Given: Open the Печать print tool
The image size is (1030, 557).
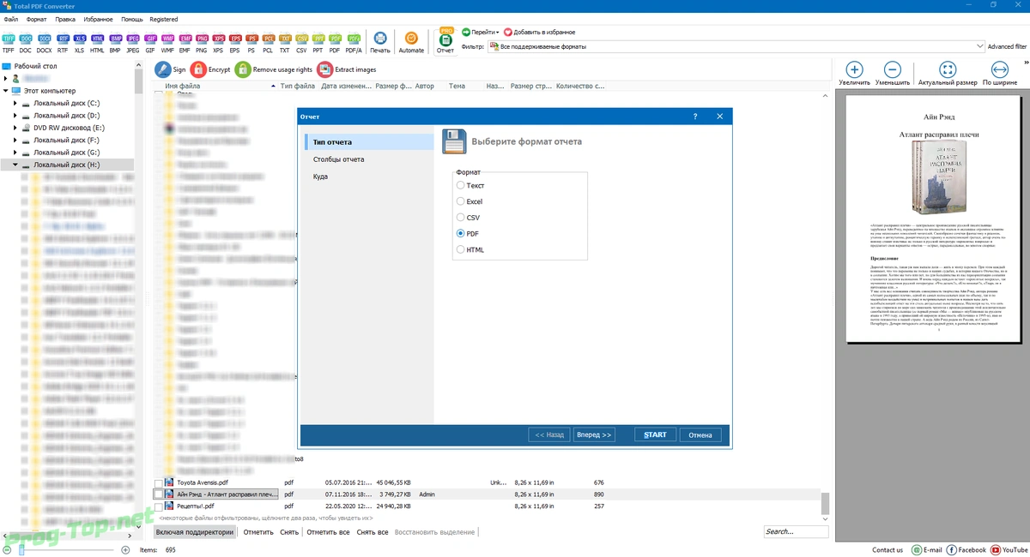Looking at the screenshot, I should (379, 42).
